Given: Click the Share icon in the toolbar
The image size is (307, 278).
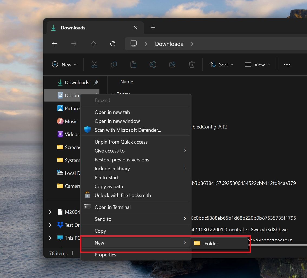Looking at the screenshot, I should coord(172,65).
